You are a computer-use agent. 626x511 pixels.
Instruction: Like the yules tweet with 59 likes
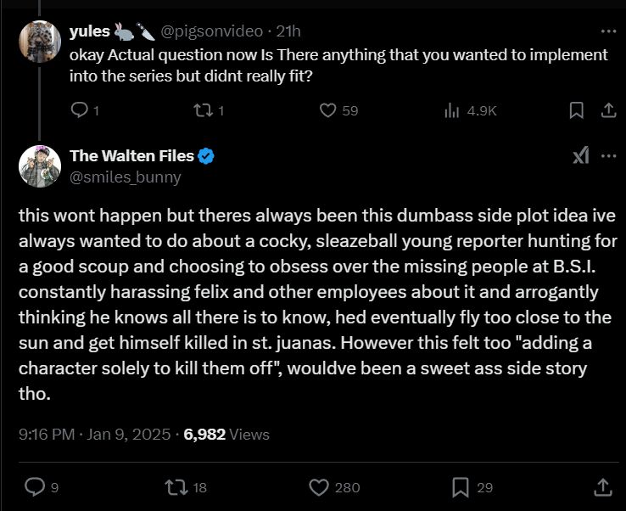click(x=328, y=110)
